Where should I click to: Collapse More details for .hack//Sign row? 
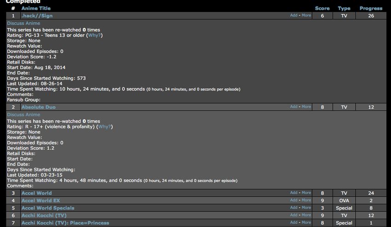click(306, 15)
